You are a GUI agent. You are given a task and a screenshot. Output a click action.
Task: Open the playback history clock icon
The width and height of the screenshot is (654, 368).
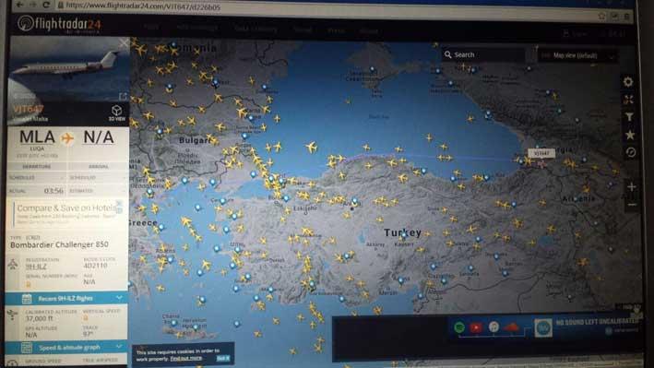631,152
